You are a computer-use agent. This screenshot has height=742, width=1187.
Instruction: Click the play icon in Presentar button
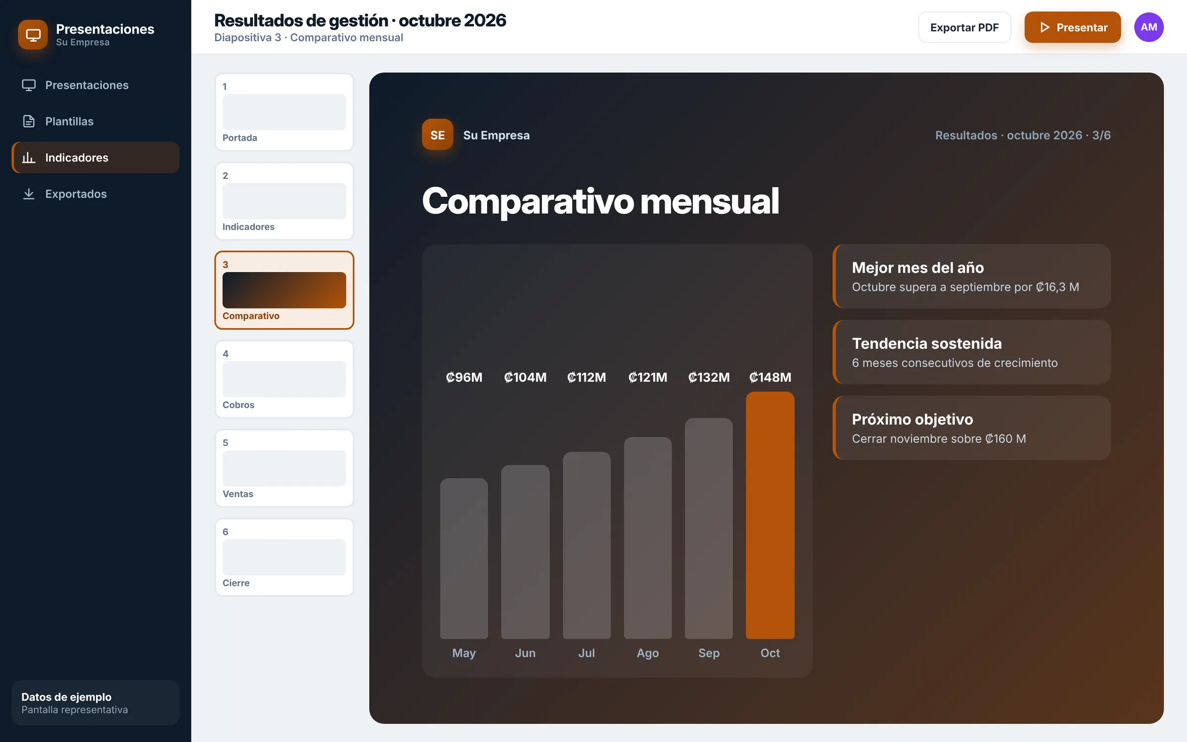[1045, 28]
